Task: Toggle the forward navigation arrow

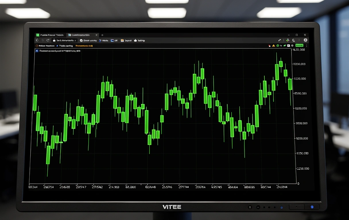Action: click(43, 40)
